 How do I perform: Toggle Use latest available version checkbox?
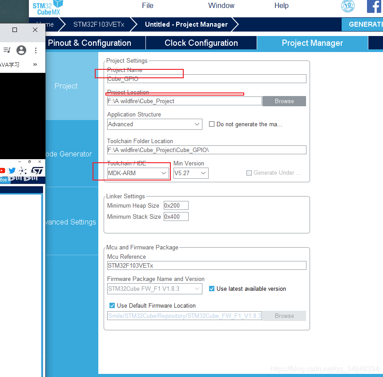click(x=212, y=289)
